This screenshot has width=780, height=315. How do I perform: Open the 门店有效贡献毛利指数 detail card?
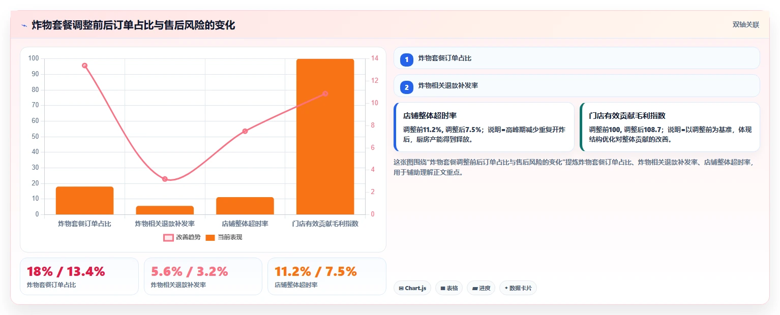pyautogui.click(x=670, y=127)
